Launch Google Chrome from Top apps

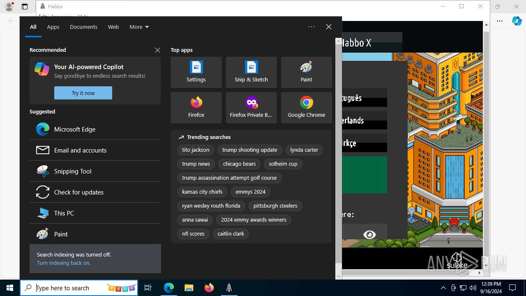tap(306, 108)
